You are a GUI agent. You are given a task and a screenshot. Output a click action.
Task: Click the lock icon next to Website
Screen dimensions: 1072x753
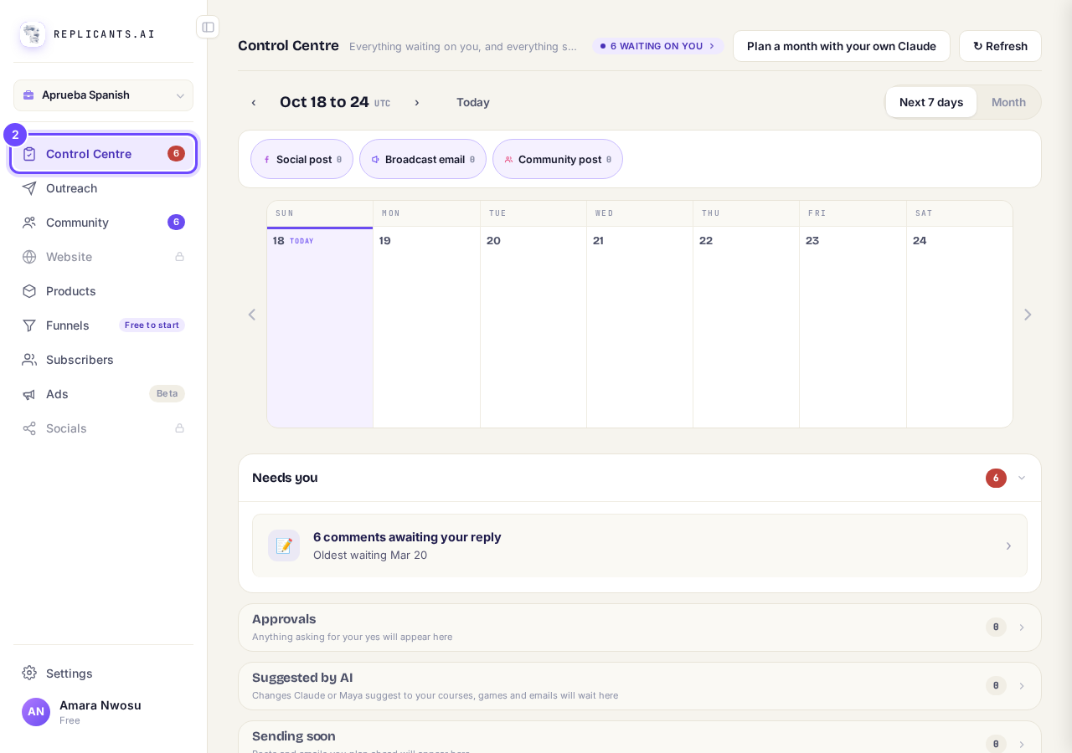click(x=179, y=257)
